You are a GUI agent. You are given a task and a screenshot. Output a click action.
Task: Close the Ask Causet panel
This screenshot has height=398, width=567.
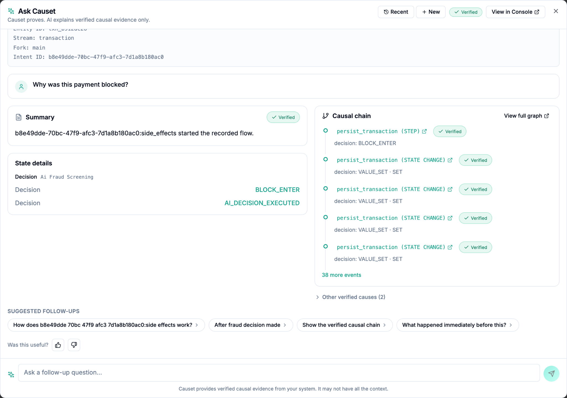(x=556, y=11)
